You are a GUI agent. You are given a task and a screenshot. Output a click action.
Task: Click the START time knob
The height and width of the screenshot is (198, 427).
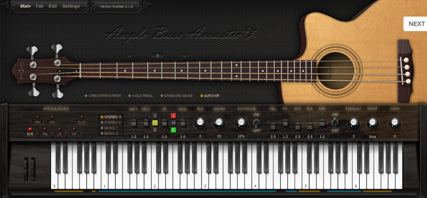coord(372,123)
